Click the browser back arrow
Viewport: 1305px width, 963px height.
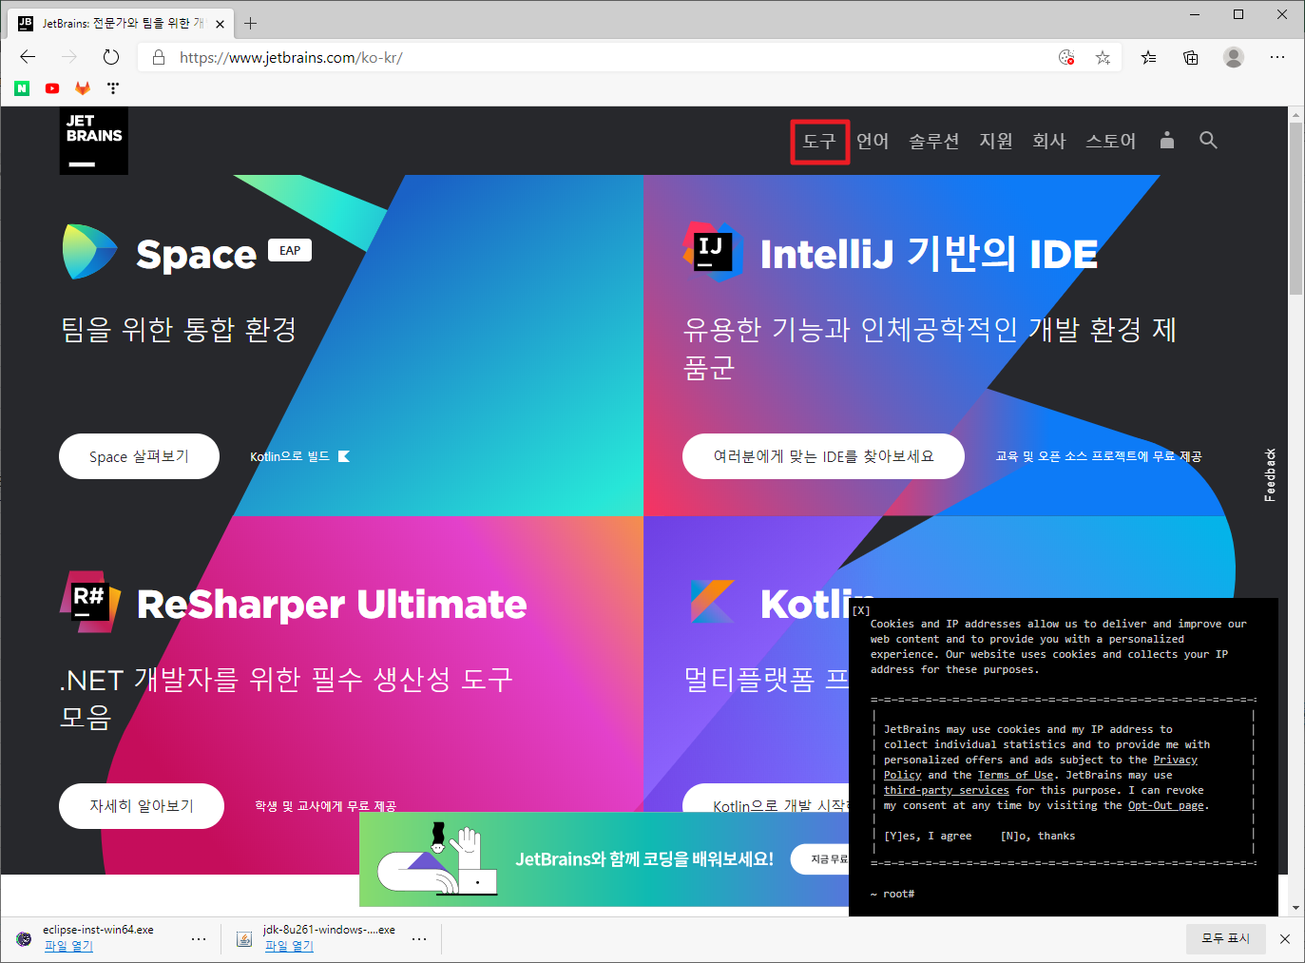28,57
